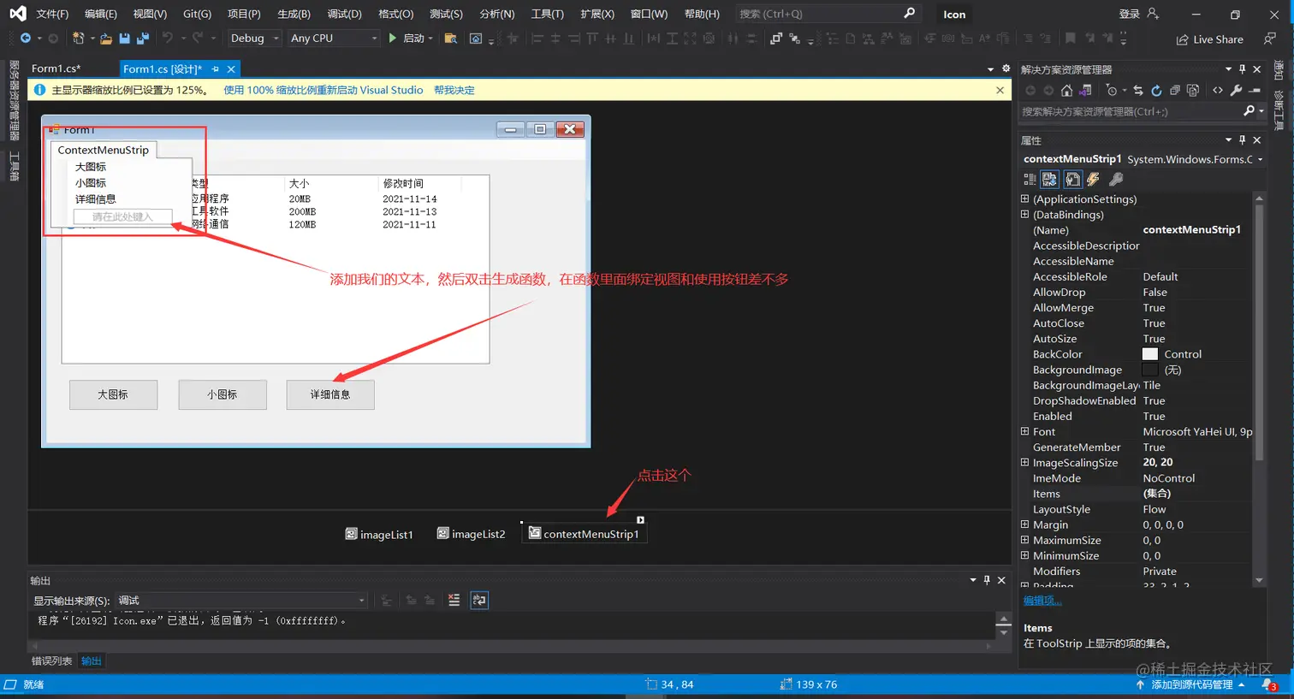Open the 视图(V) menu

click(150, 14)
